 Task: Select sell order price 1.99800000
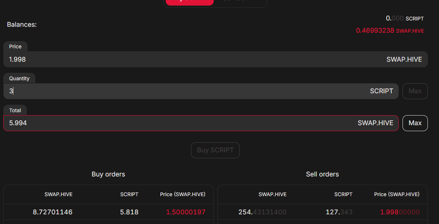[400, 212]
